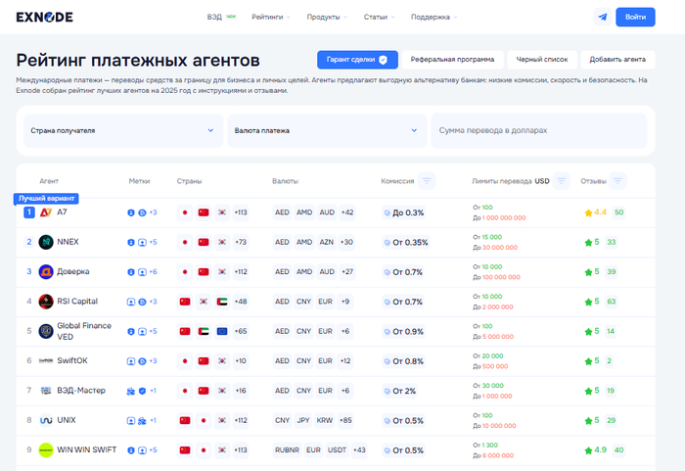The height and width of the screenshot is (471, 685).
Task: Click the Войти login button
Action: click(x=635, y=17)
